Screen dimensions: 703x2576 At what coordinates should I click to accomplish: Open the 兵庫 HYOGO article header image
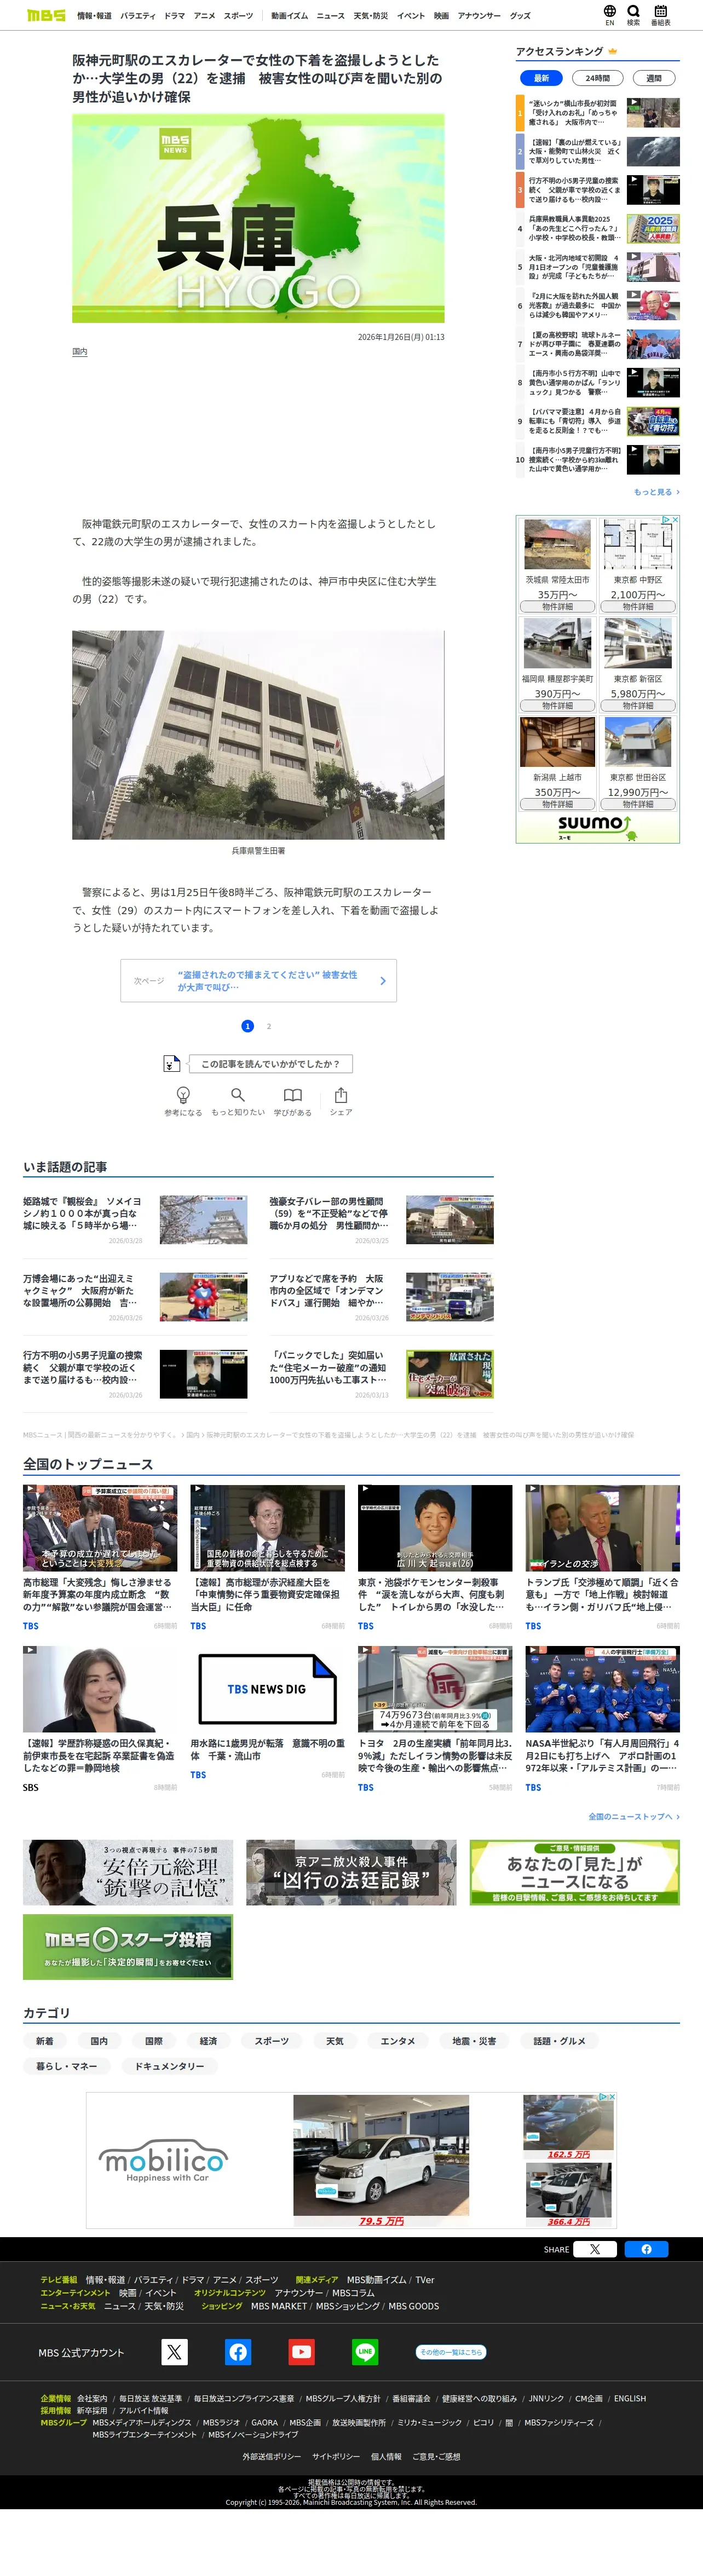(258, 218)
